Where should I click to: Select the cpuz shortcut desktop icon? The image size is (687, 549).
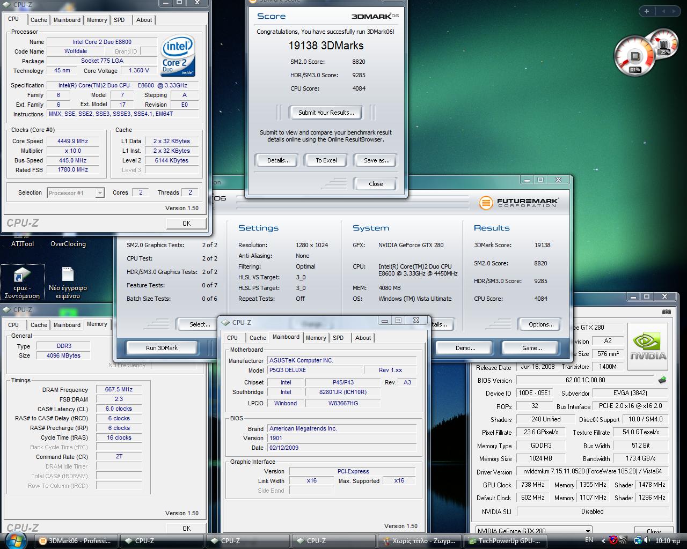tap(22, 283)
